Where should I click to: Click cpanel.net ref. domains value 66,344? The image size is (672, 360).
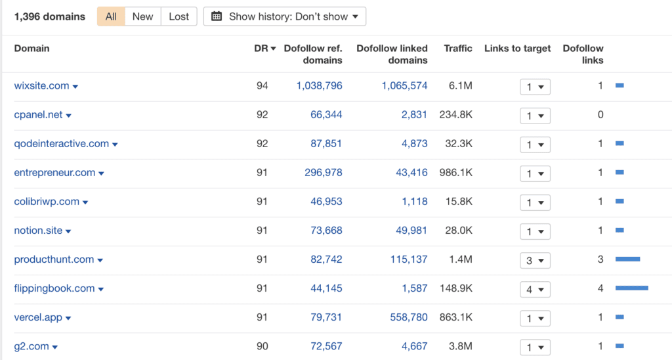[x=326, y=114]
